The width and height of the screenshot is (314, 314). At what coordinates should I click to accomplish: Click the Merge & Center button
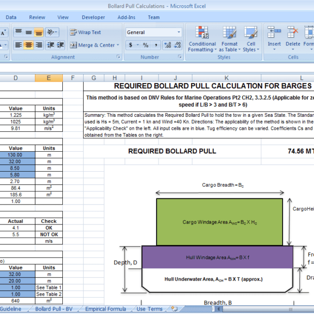pyautogui.click(x=92, y=45)
